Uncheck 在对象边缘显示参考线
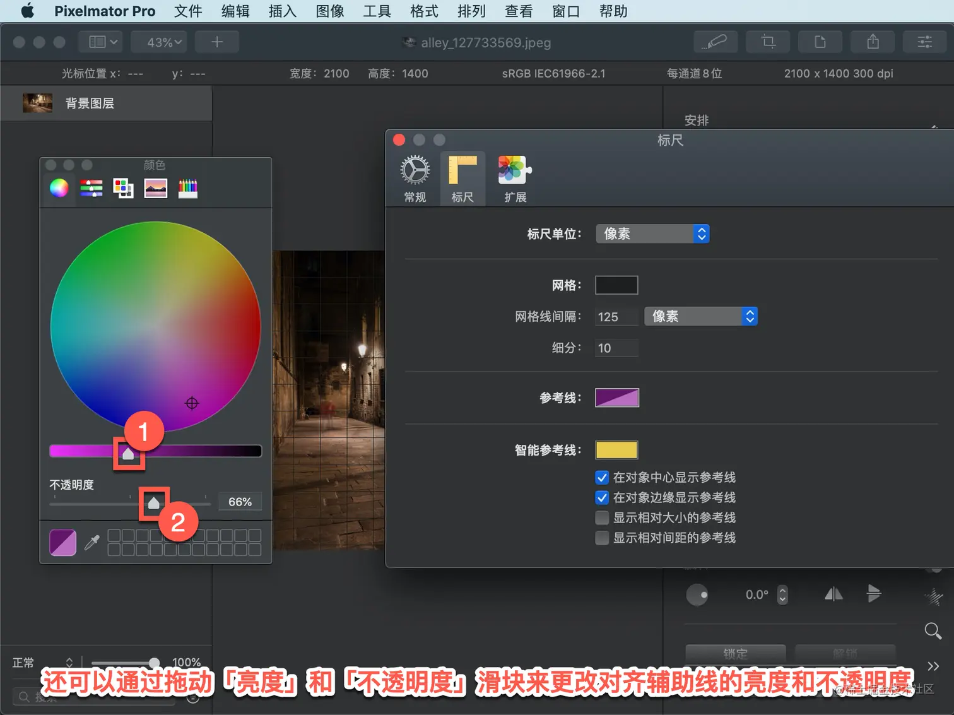The height and width of the screenshot is (715, 954). pos(602,498)
